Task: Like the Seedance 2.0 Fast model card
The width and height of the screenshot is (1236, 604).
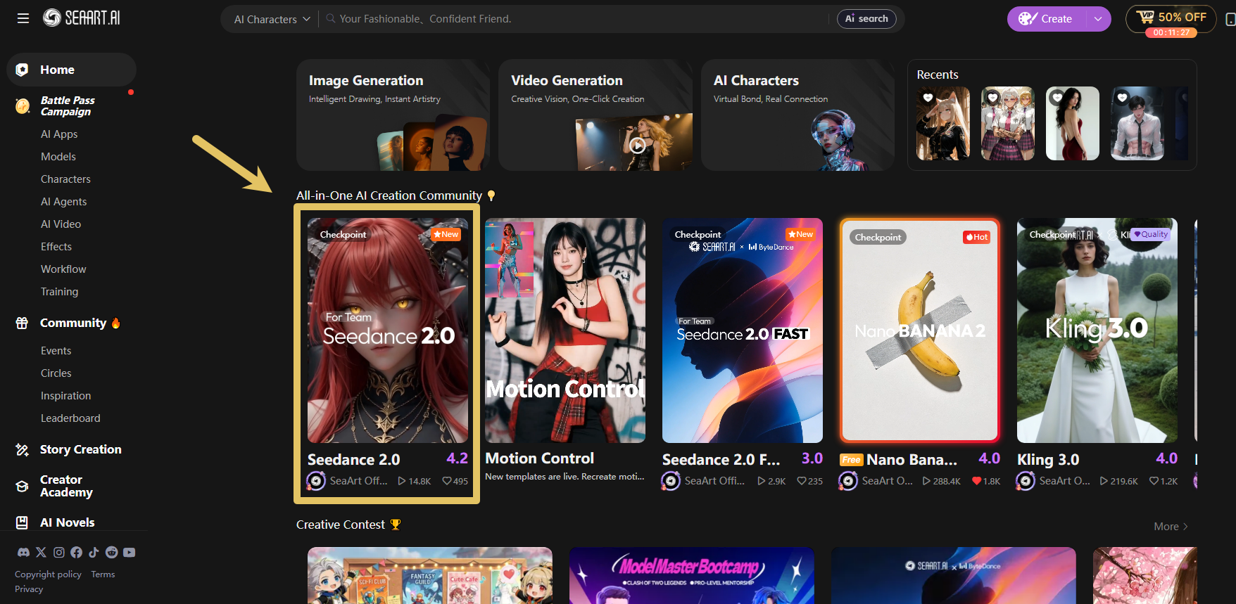Action: (x=802, y=481)
